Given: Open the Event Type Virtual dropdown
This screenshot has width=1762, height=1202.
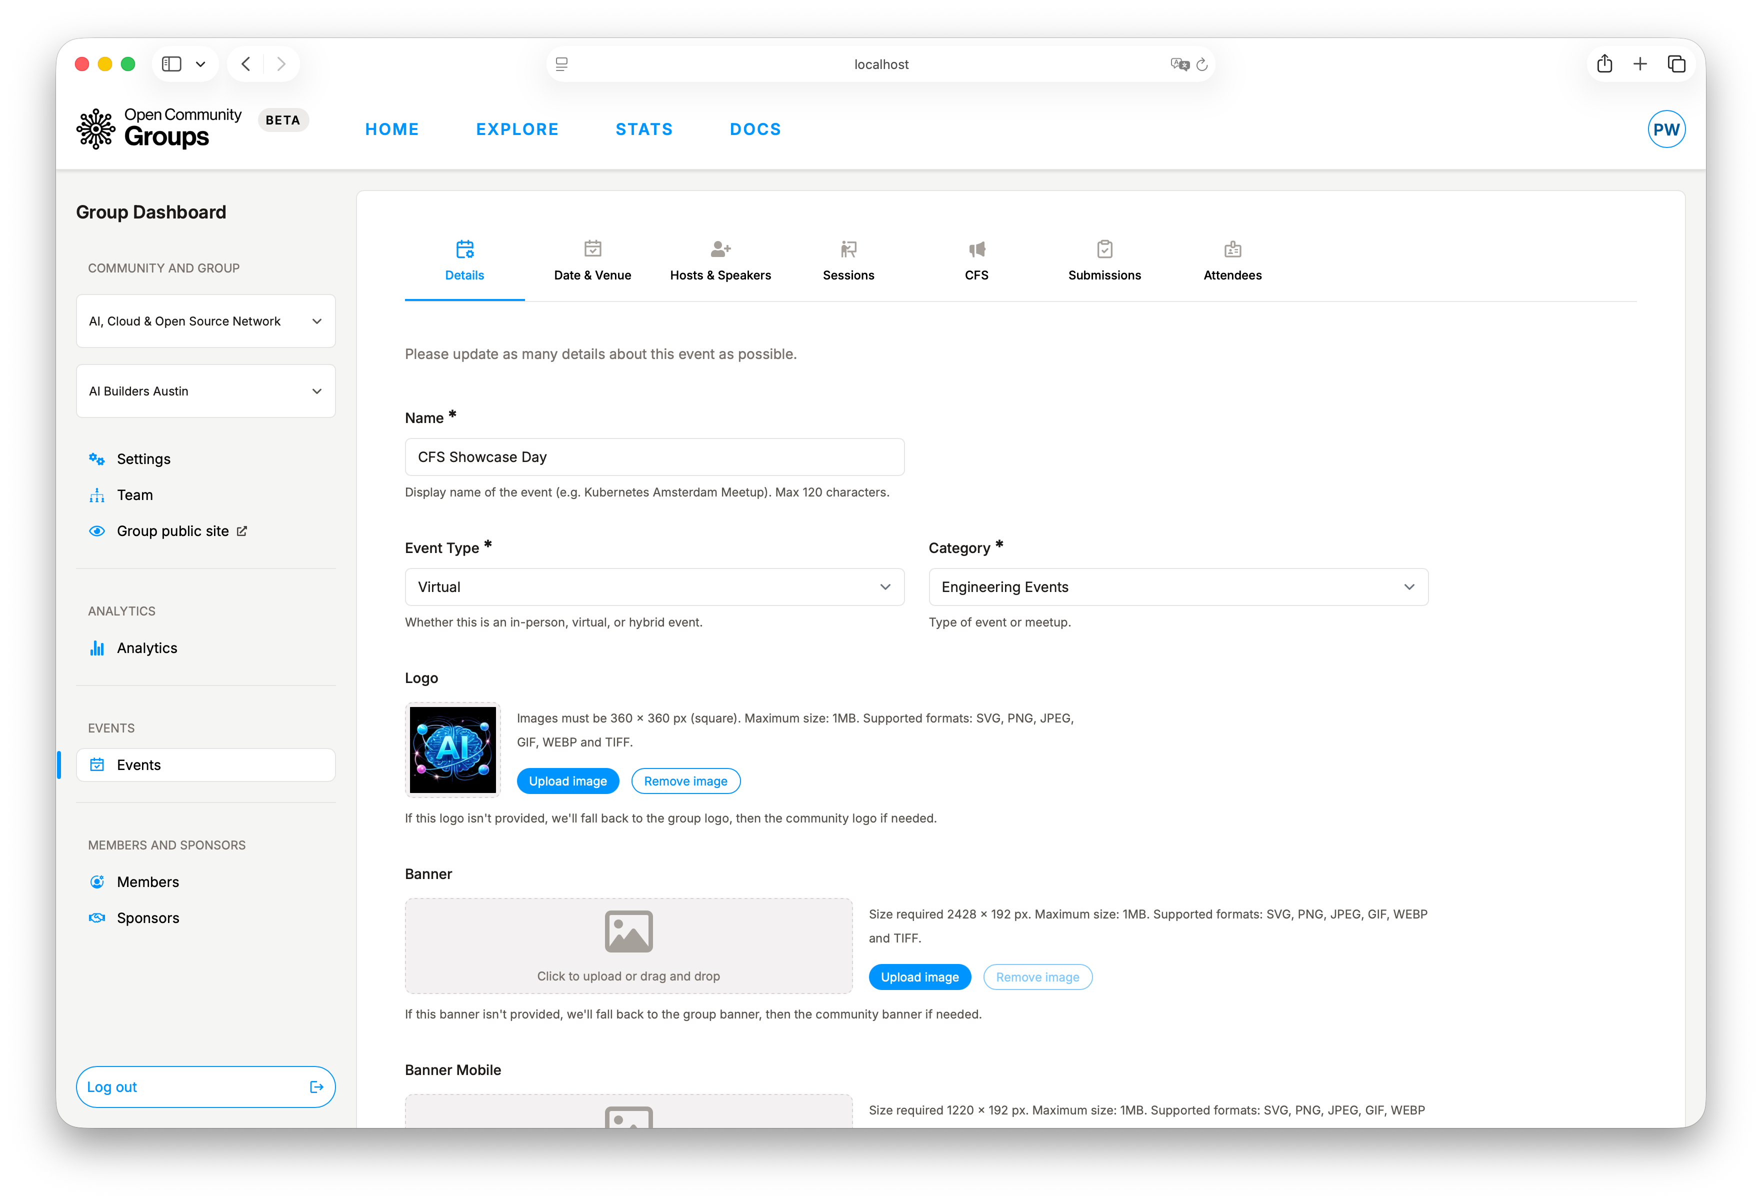Looking at the screenshot, I should [654, 587].
